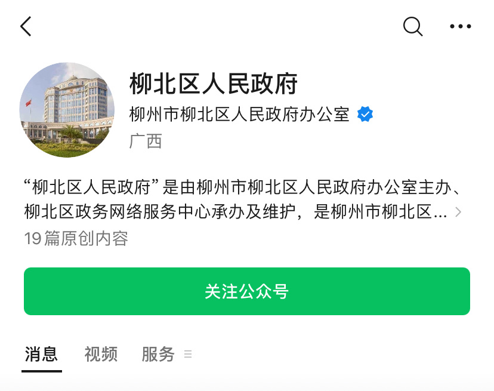Tap the 广西 location label

(x=146, y=141)
